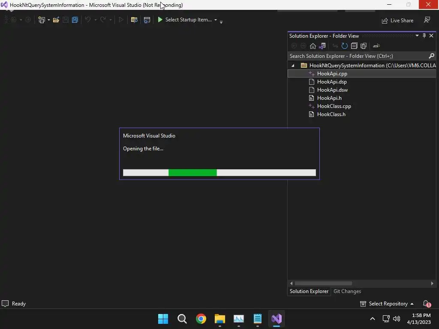
Task: Open toolbar overflow options arrow
Action: [221, 22]
